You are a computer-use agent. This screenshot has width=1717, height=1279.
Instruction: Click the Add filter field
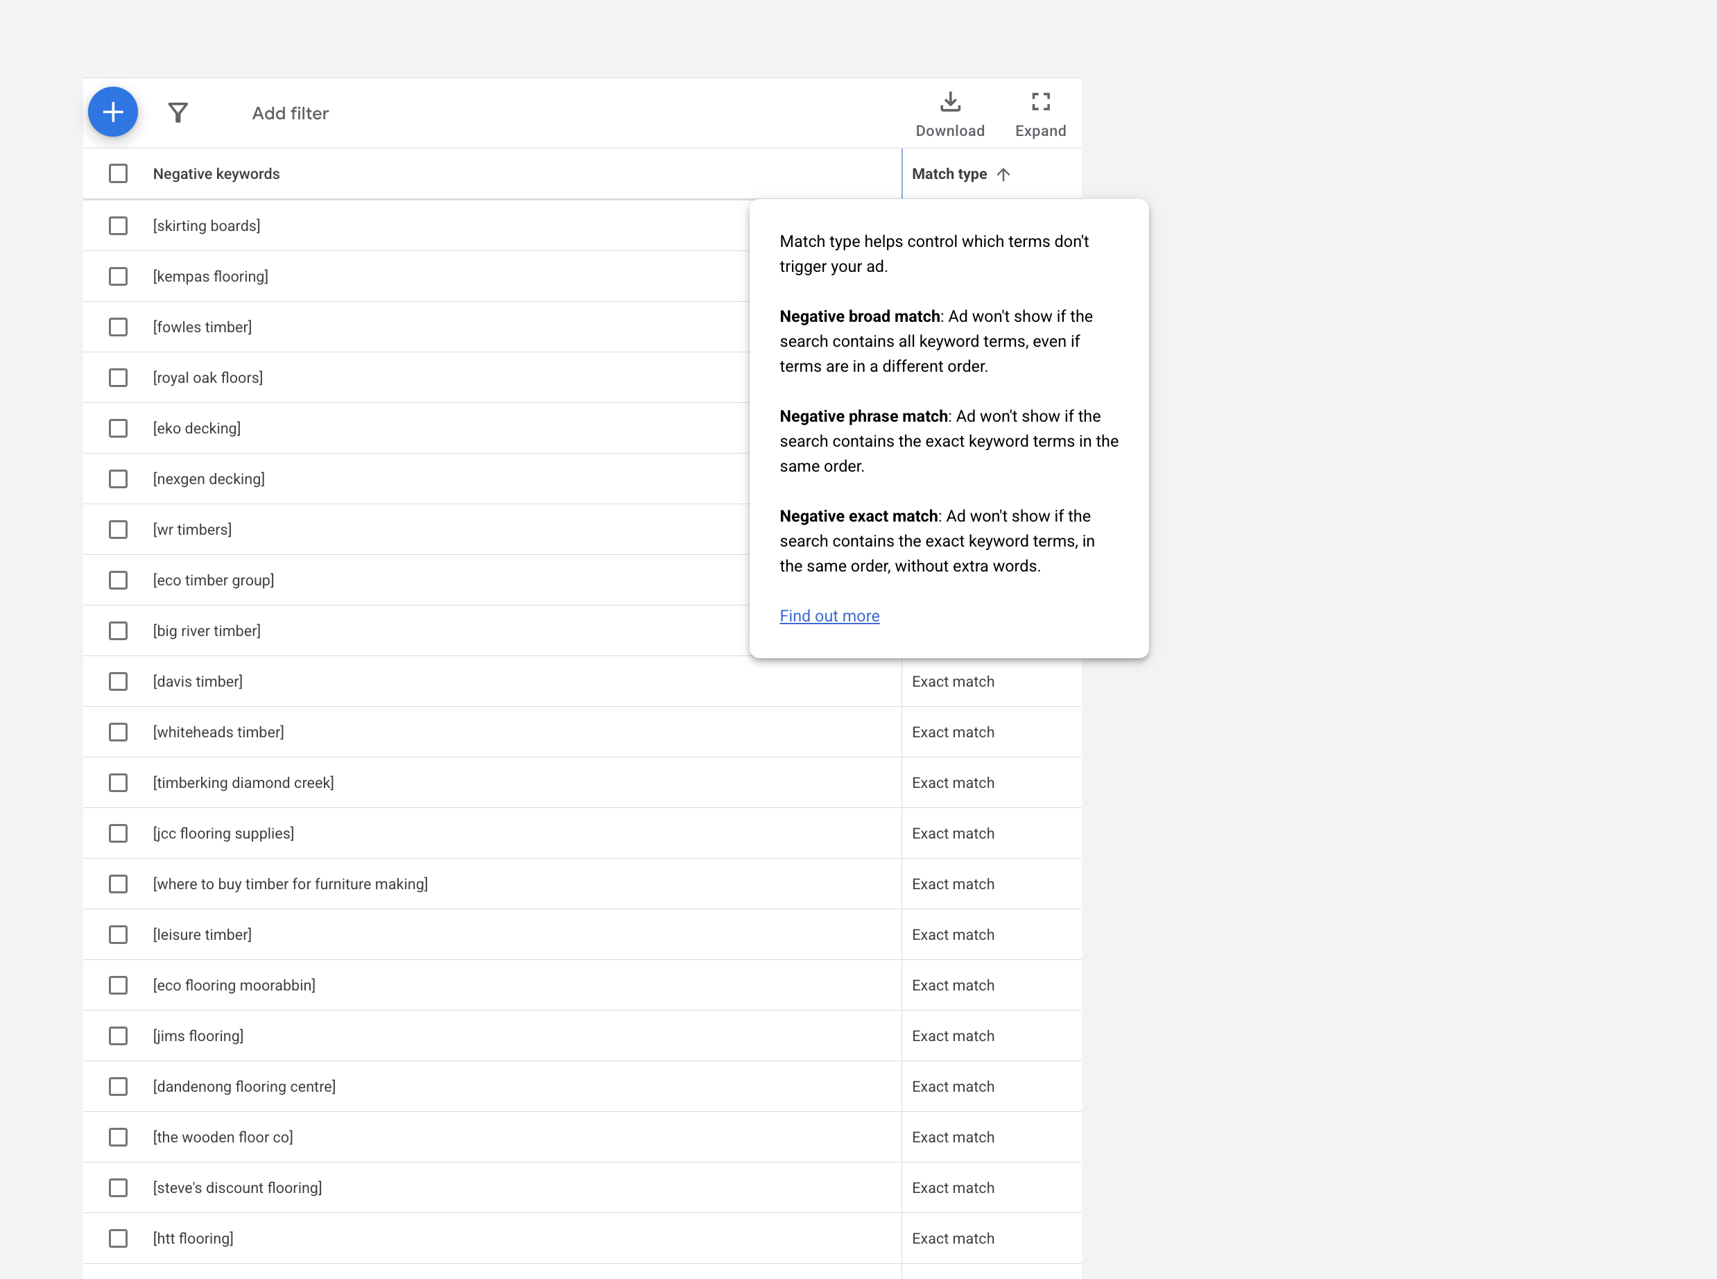point(291,113)
